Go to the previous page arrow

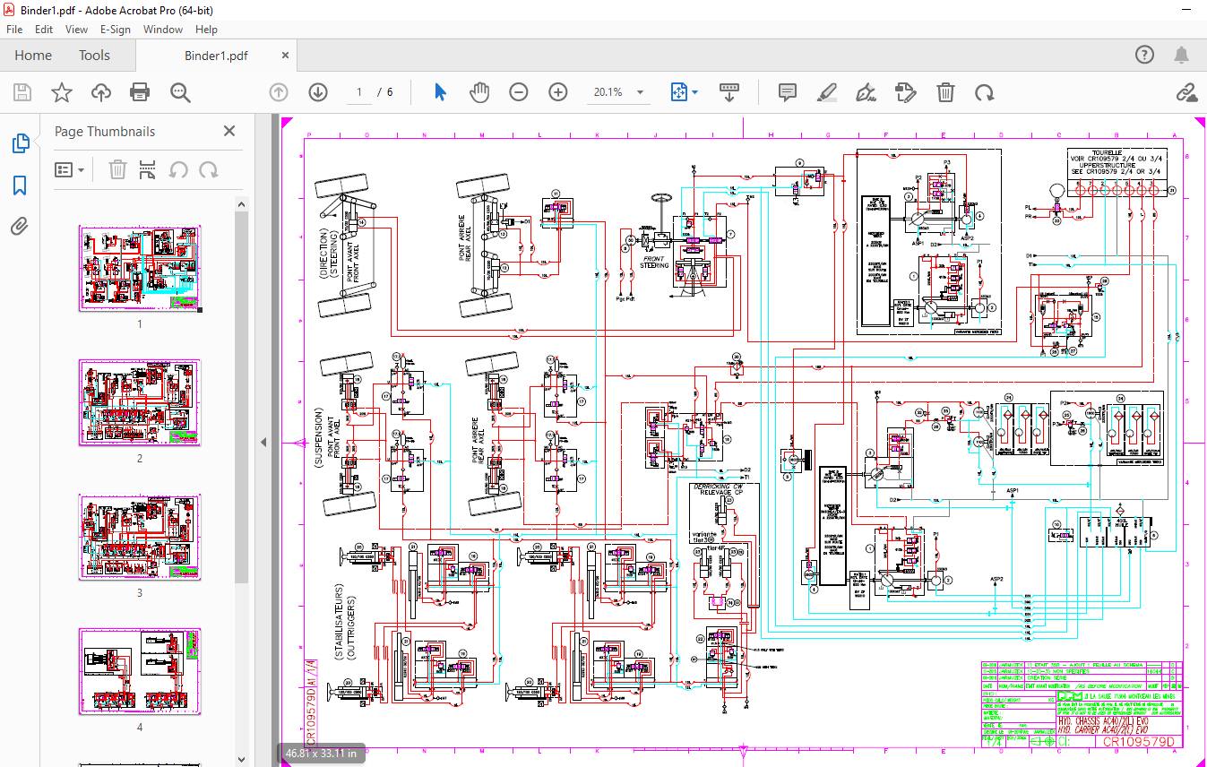point(279,92)
